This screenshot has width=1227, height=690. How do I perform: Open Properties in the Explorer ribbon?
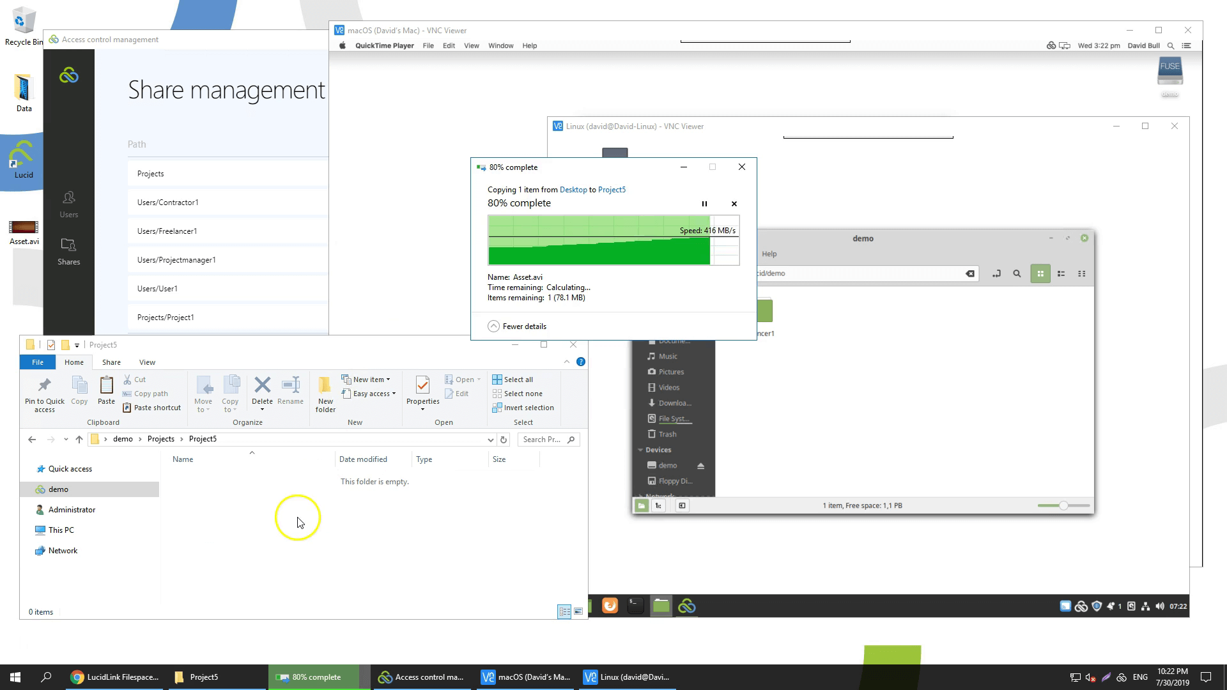pyautogui.click(x=422, y=390)
